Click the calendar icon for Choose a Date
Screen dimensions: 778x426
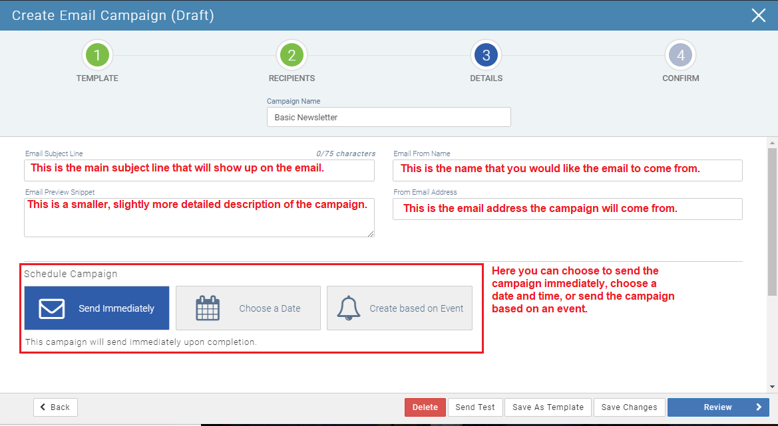click(x=208, y=308)
